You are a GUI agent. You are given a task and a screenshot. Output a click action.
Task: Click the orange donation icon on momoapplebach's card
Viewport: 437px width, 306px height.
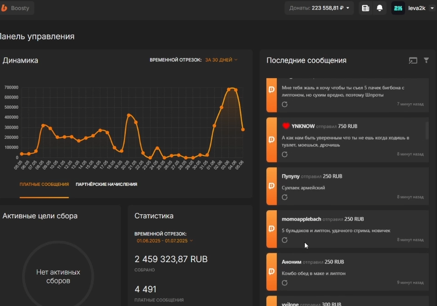point(271,229)
